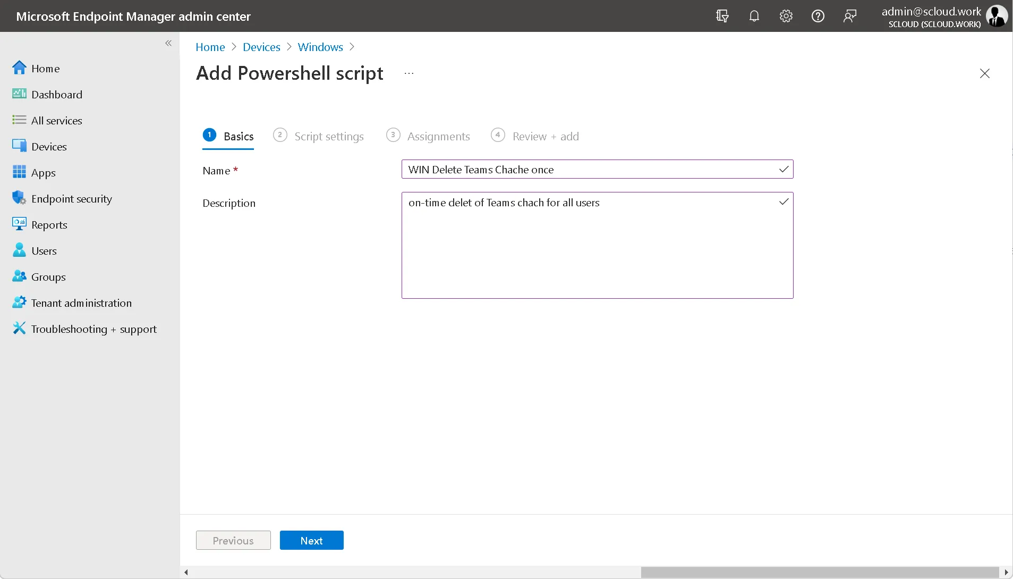Viewport: 1013px width, 579px height.
Task: Select the Assignments step tab
Action: pyautogui.click(x=428, y=136)
